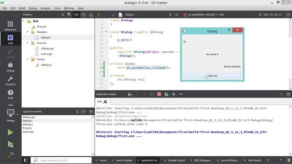Run the project with green arrow
292x164 pixels.
click(10, 133)
